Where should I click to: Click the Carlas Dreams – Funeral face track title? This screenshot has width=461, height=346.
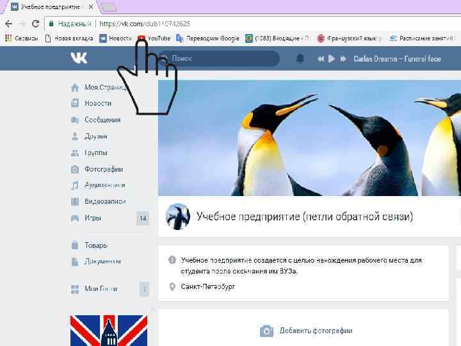(397, 59)
